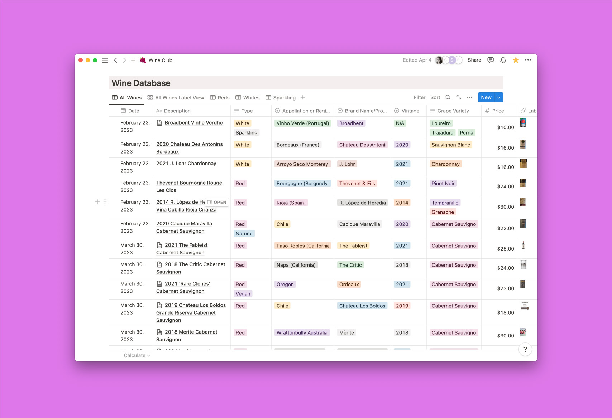Favorite the page using the star icon
The width and height of the screenshot is (612, 418).
(x=516, y=60)
